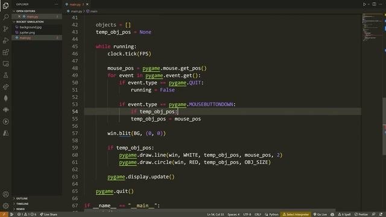Viewport: 386px width, 217px height.
Task: Close main.py in Open Editors list
Action: 19,16
